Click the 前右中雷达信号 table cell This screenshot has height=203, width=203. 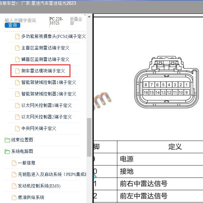coord(160,183)
